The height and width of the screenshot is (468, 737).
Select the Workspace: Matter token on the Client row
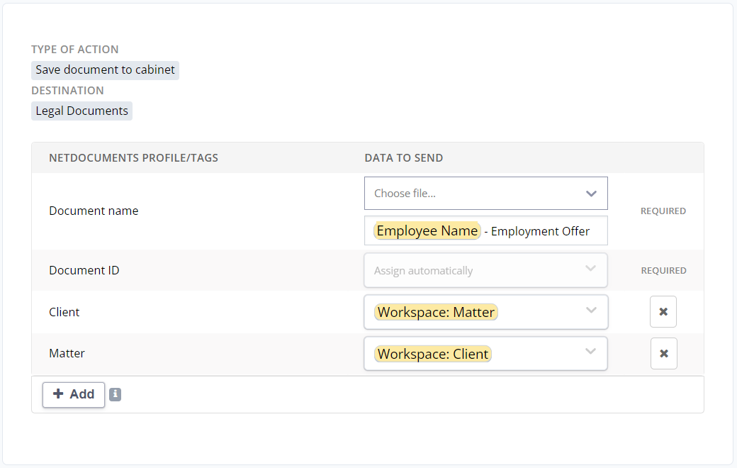point(436,311)
